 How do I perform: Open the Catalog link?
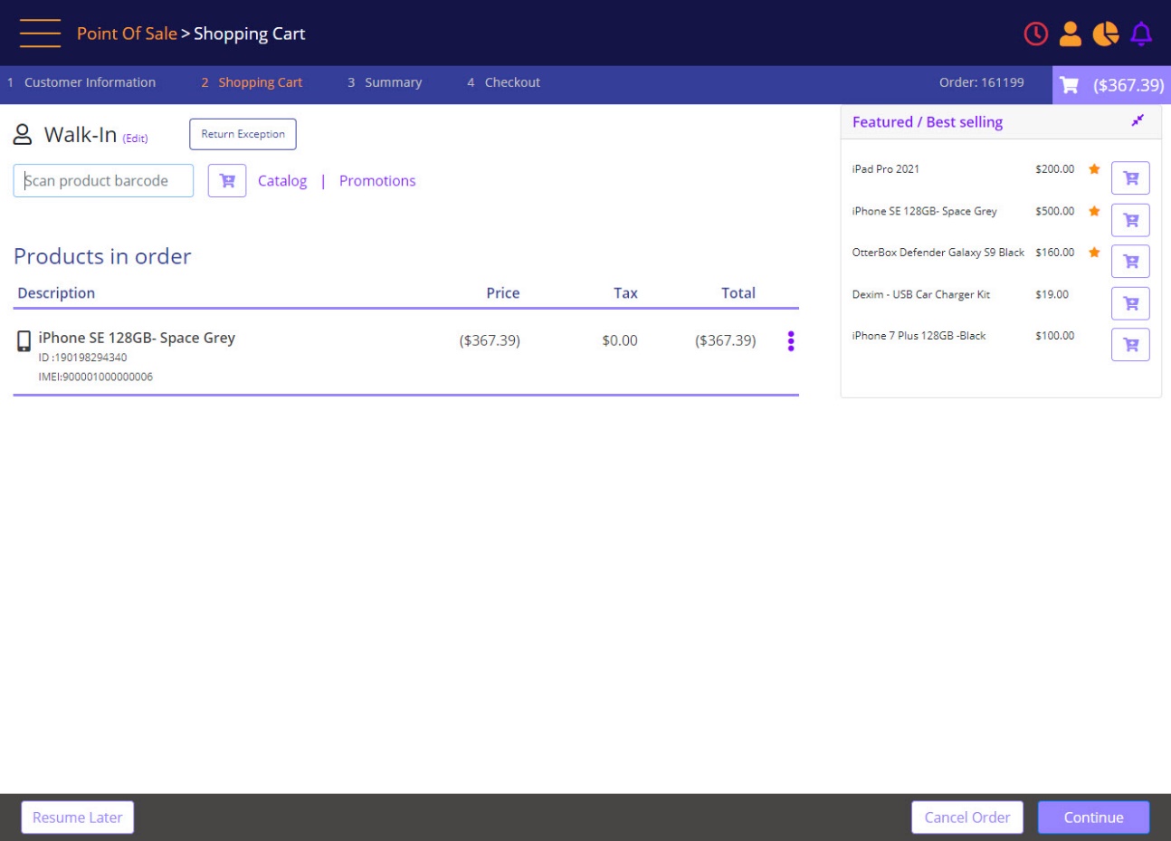(x=282, y=181)
